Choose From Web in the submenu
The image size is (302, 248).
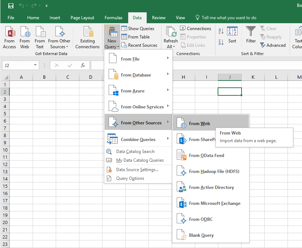(211, 123)
